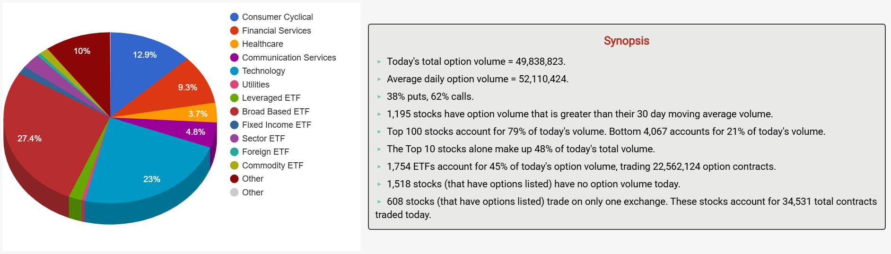Click the Commodity ETF legend dot
The image size is (891, 254).
[234, 166]
